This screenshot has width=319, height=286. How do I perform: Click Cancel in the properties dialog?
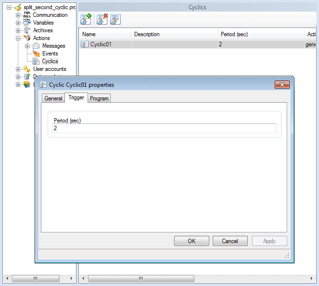(x=230, y=241)
